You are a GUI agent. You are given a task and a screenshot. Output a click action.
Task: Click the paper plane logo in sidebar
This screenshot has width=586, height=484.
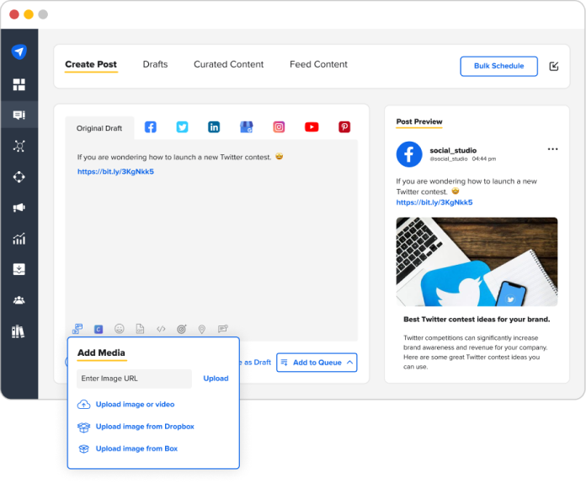pyautogui.click(x=19, y=51)
